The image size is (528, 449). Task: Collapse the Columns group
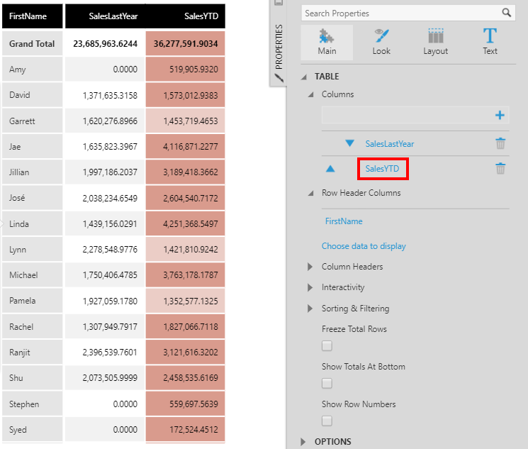(x=311, y=95)
